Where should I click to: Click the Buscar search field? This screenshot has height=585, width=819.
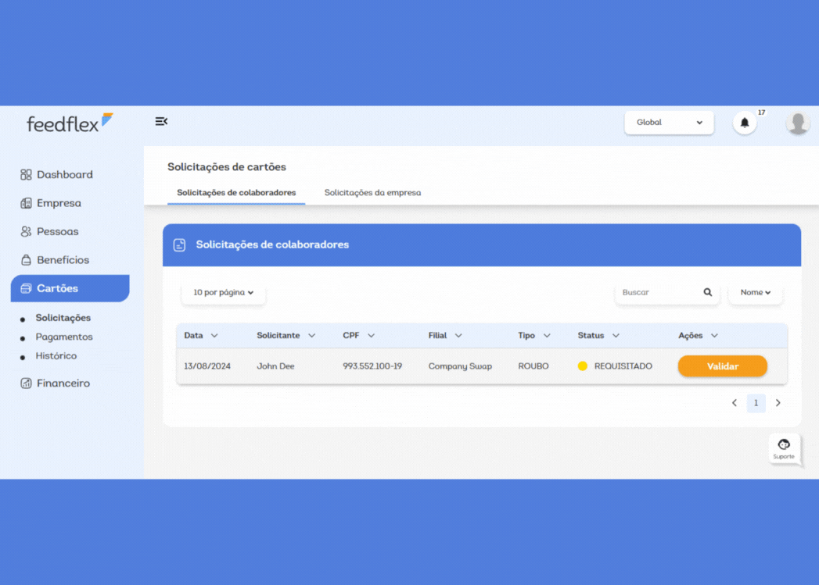point(656,293)
